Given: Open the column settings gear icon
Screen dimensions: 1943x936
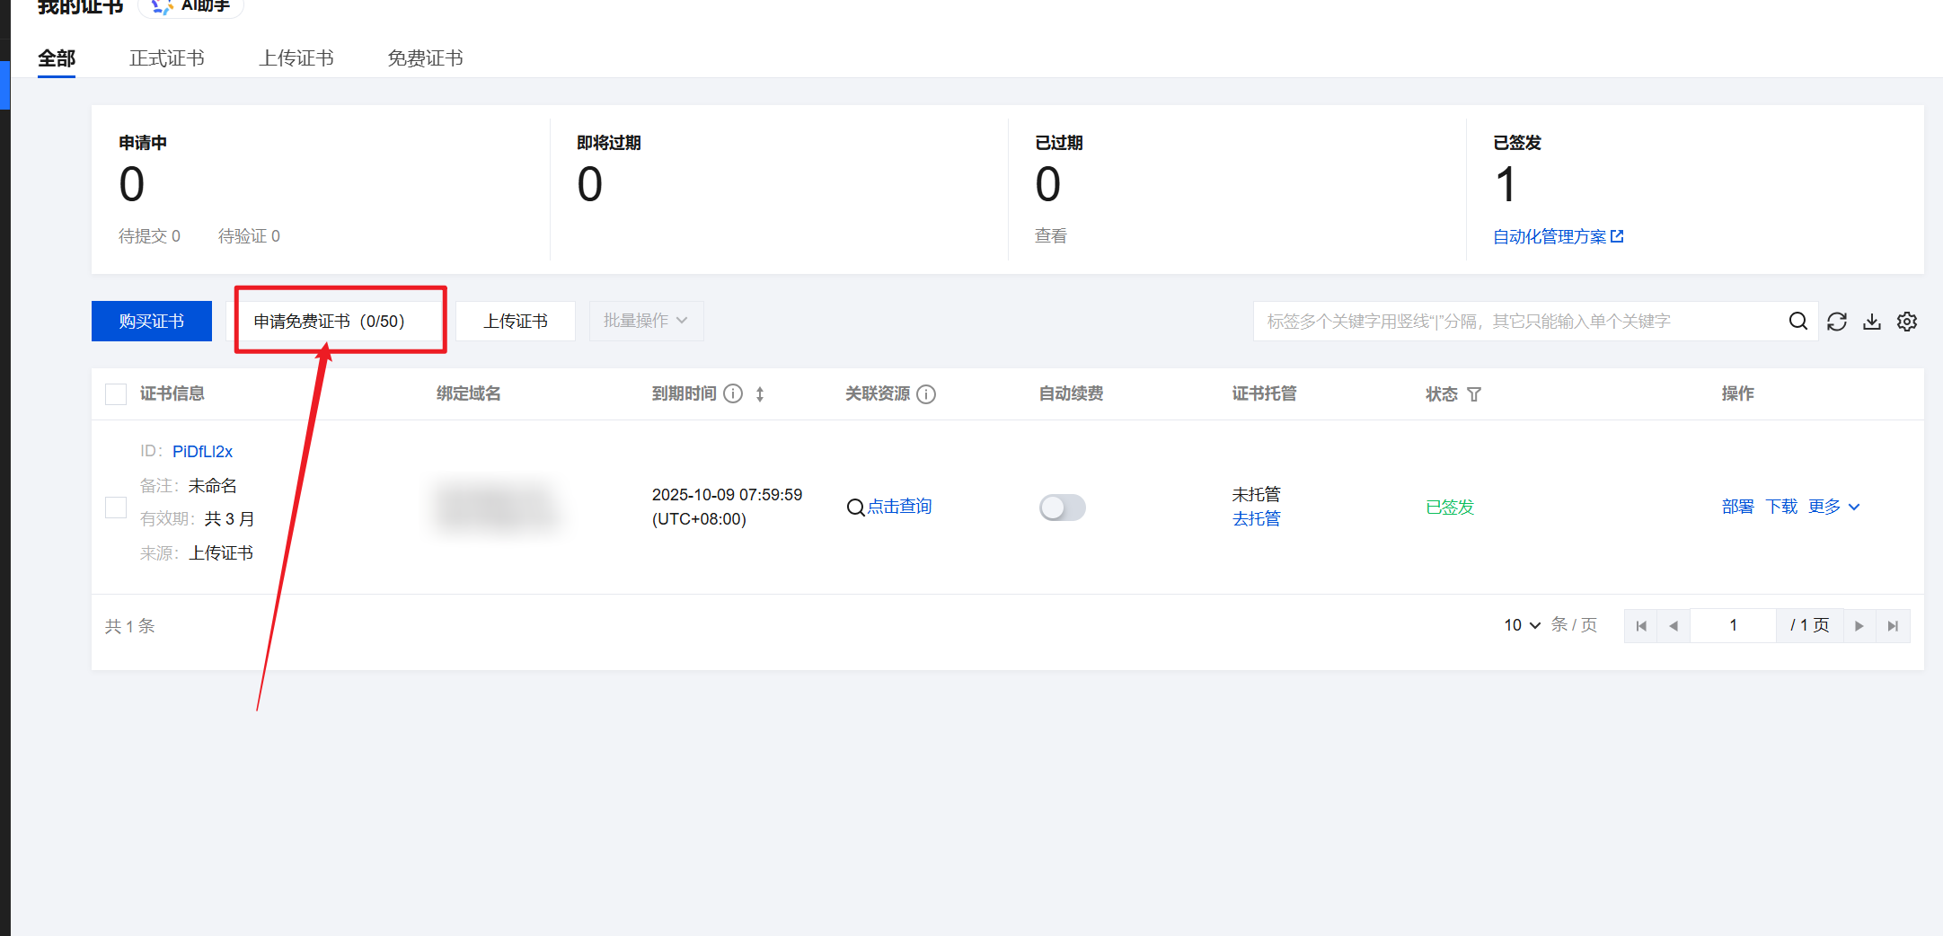Looking at the screenshot, I should (x=1907, y=321).
